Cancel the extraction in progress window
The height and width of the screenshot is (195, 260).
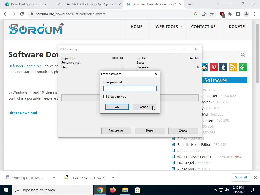[183, 131]
